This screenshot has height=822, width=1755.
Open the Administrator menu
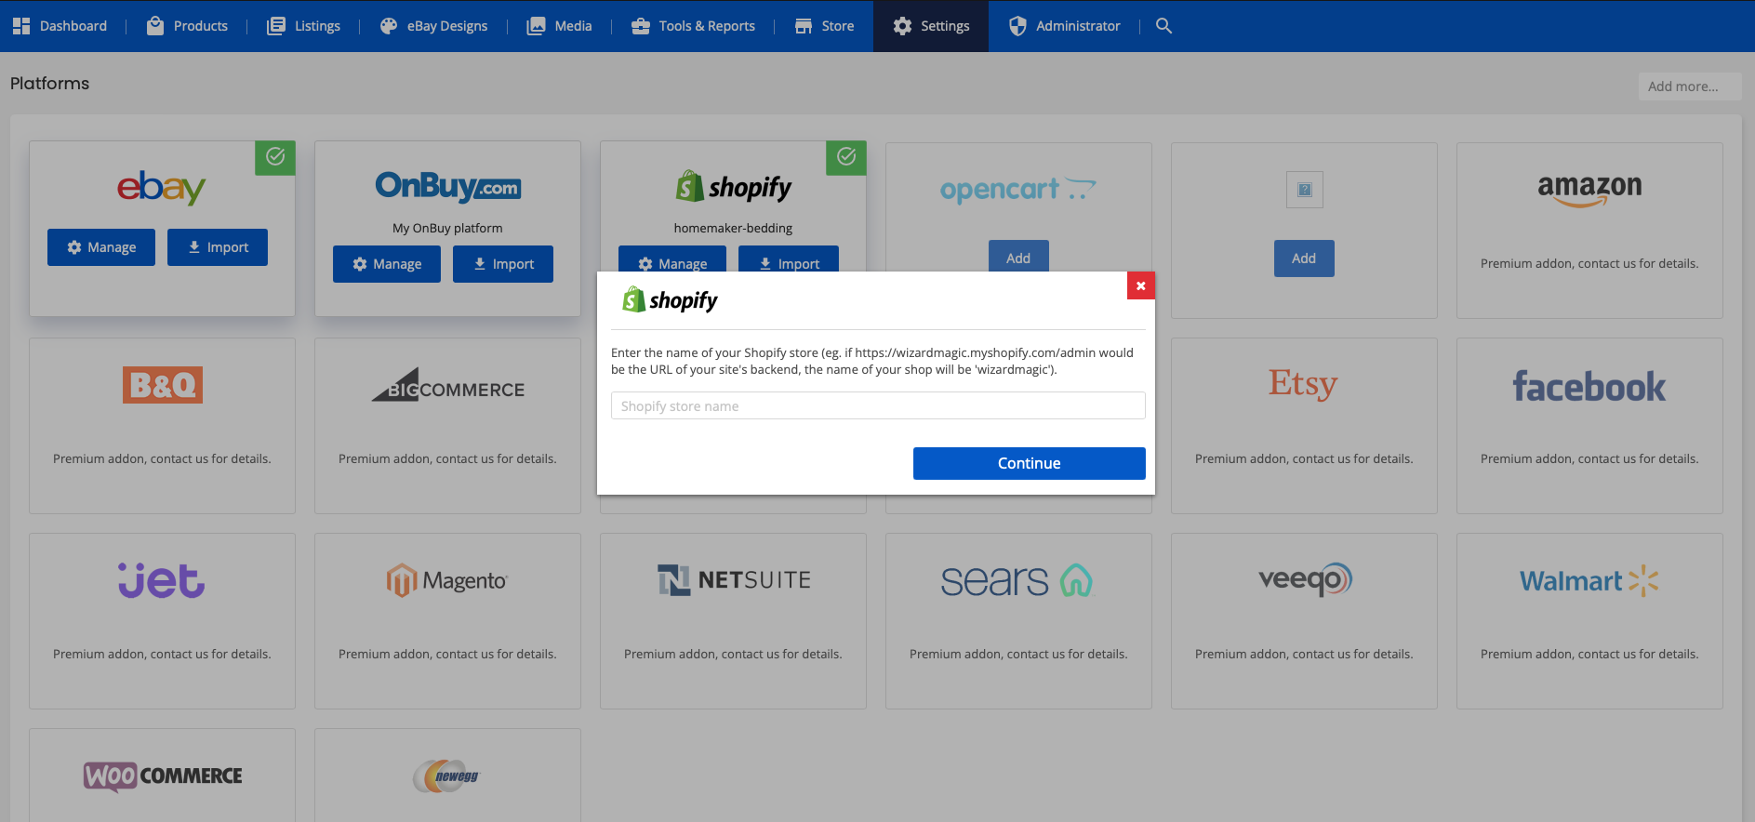tap(1065, 26)
